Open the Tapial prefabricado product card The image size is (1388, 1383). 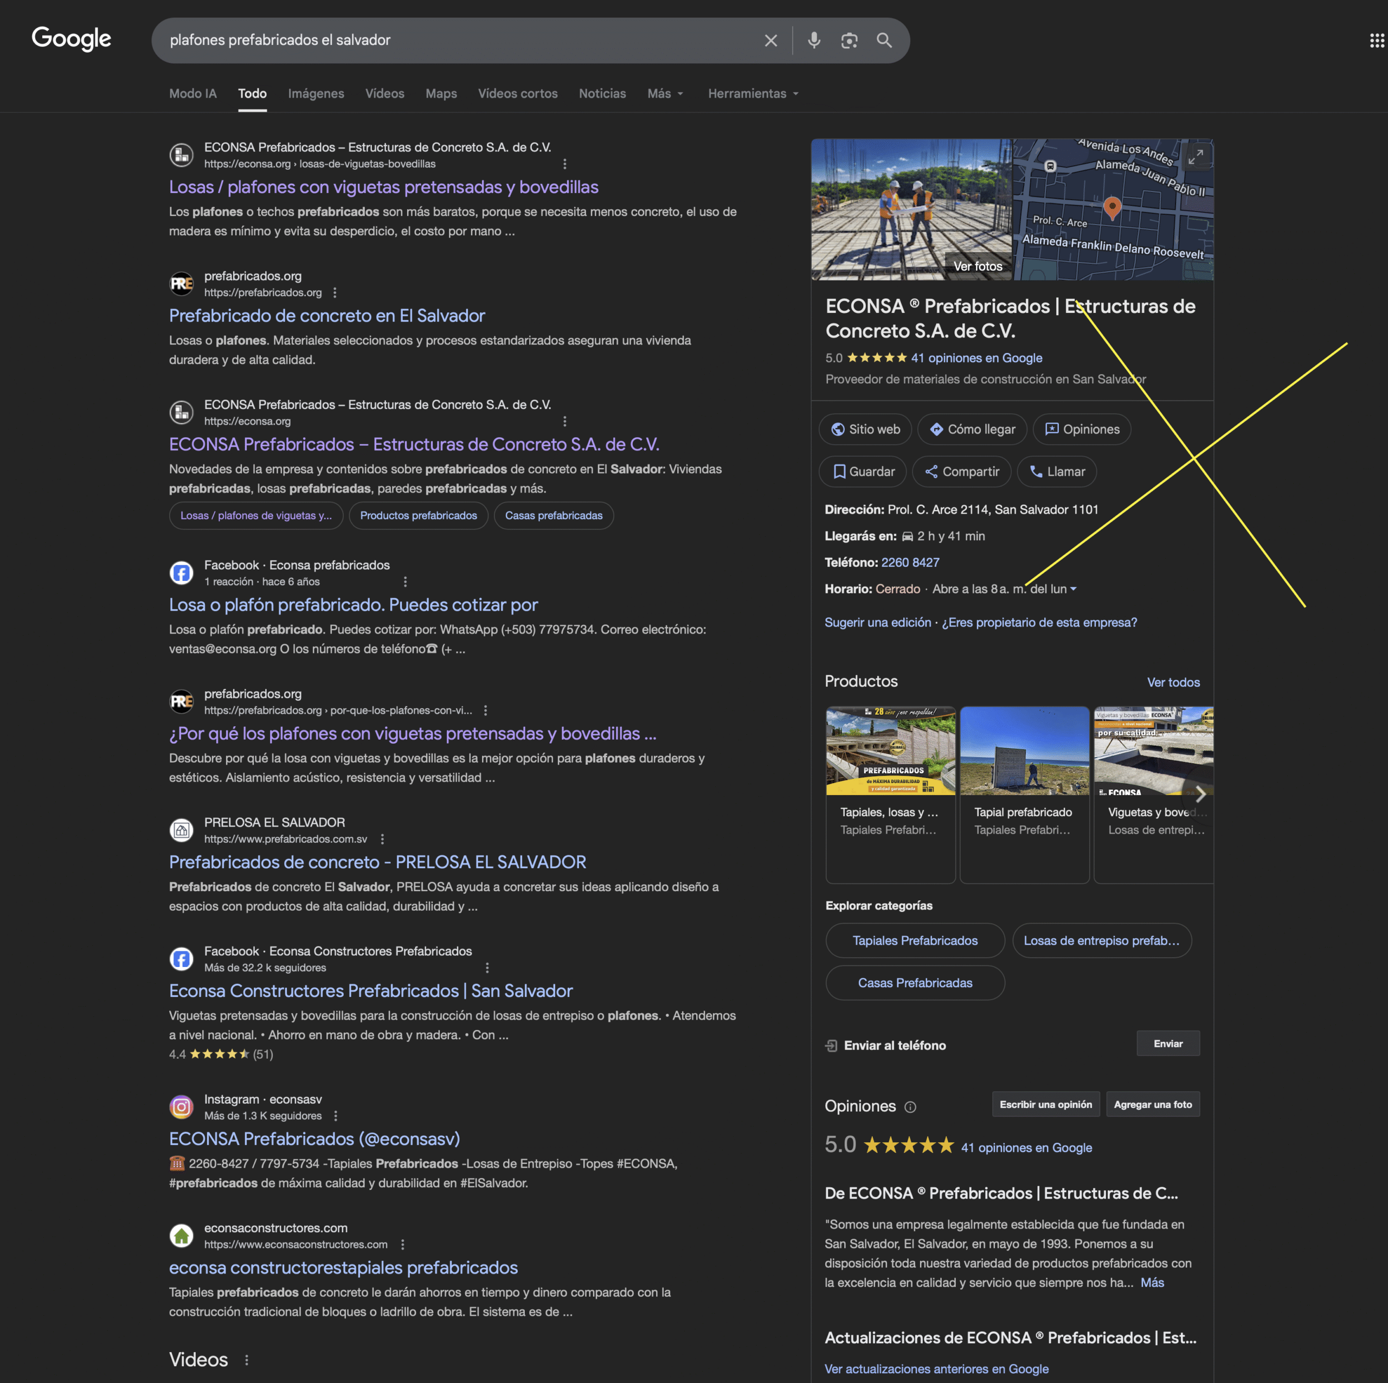(1025, 795)
